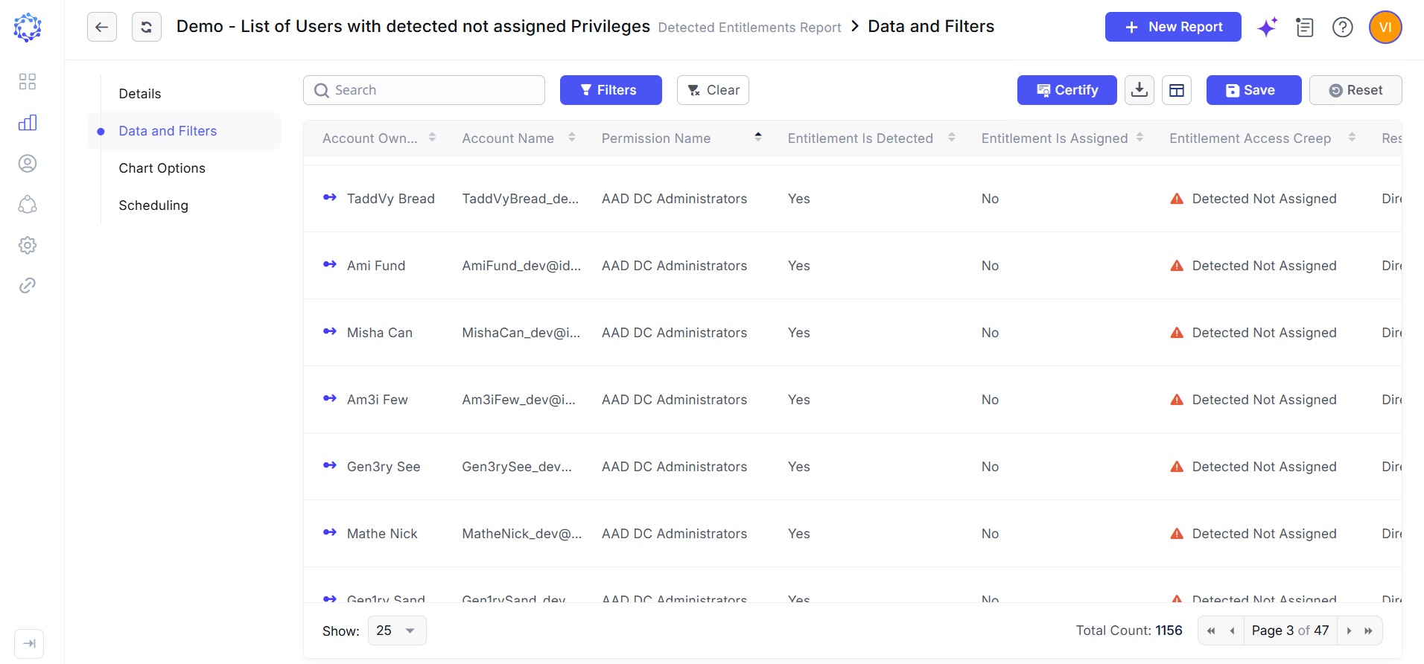Open the cloud/resources sidebar icon
Viewport: 1424px width, 664px height.
coord(28,204)
